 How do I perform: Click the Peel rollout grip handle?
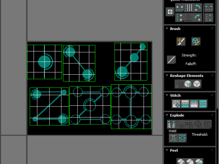click(212, 150)
